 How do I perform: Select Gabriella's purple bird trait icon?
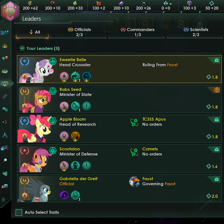[64, 195]
